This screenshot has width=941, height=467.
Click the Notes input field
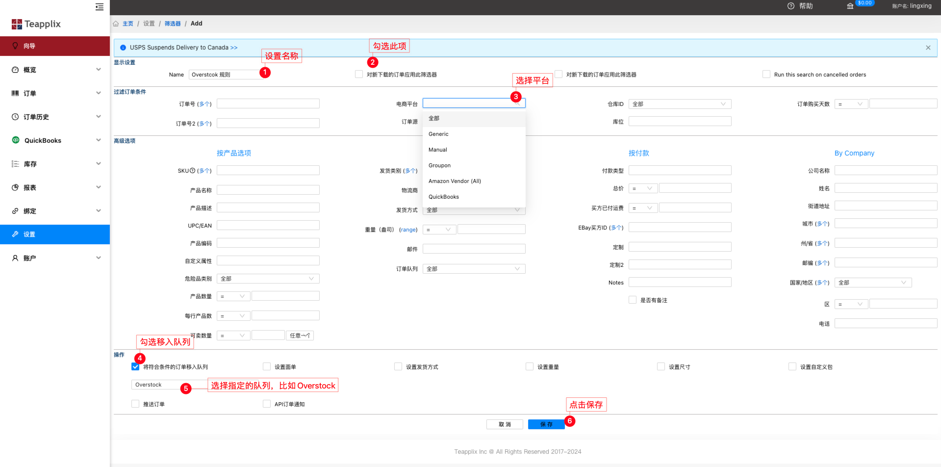680,282
